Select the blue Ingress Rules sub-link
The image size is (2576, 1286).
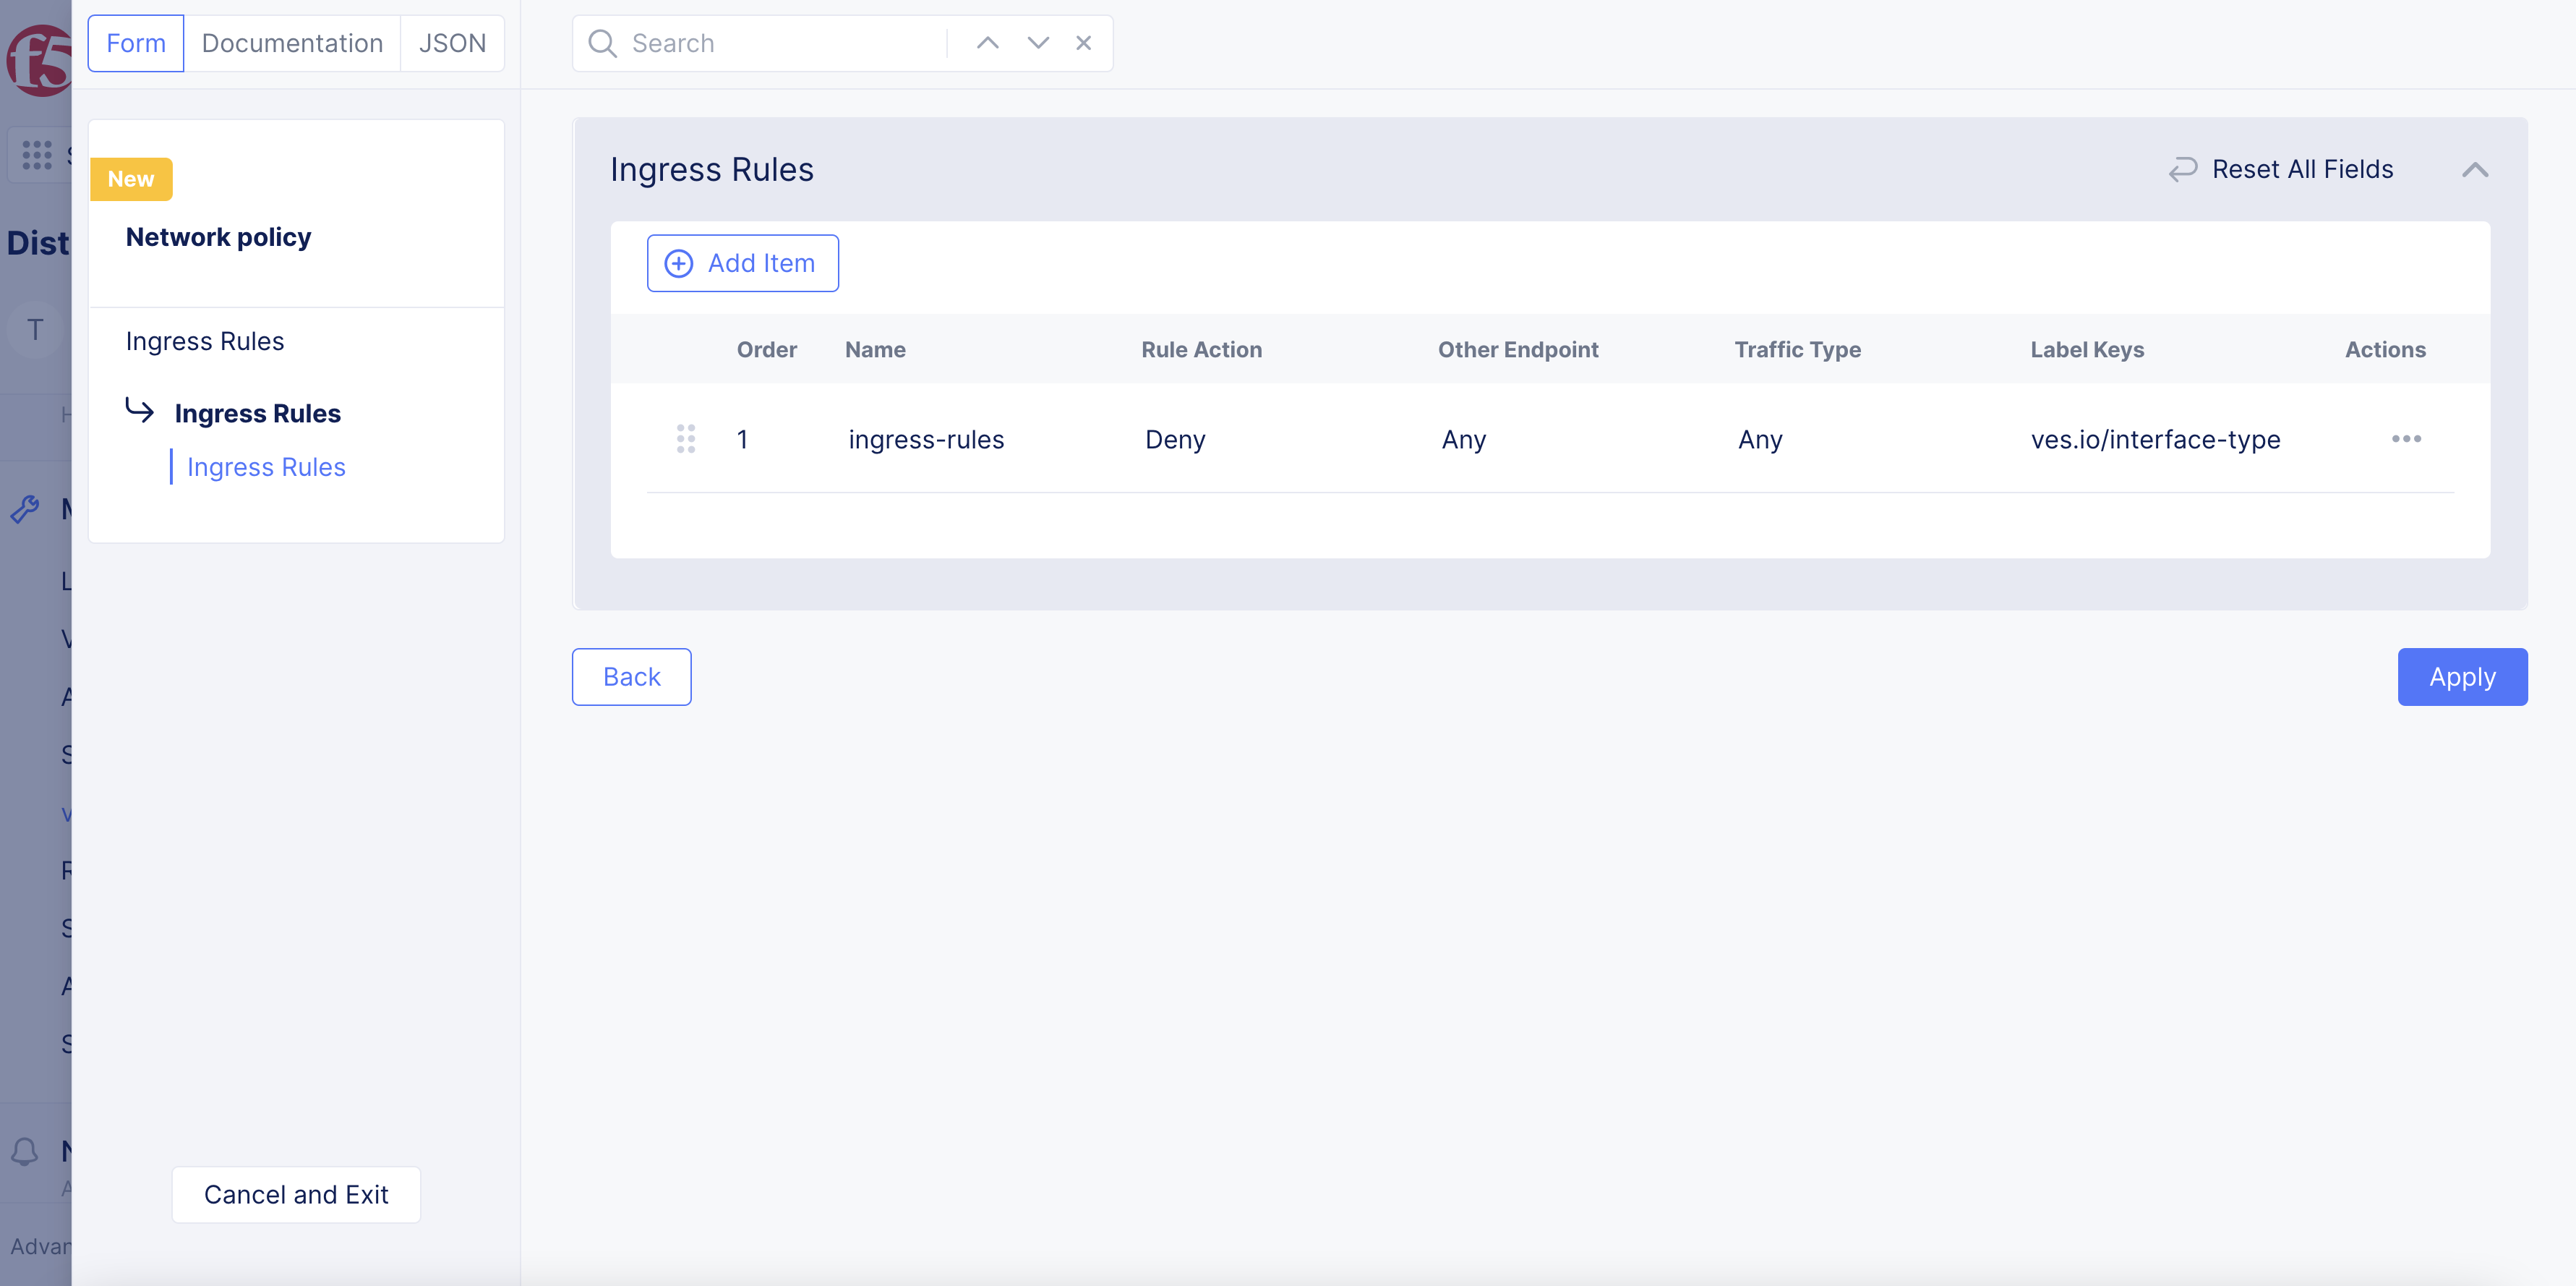(x=266, y=467)
